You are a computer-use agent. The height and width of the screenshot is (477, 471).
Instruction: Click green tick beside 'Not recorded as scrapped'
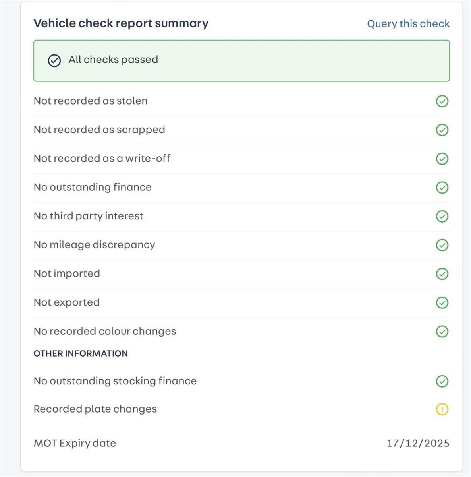point(442,130)
